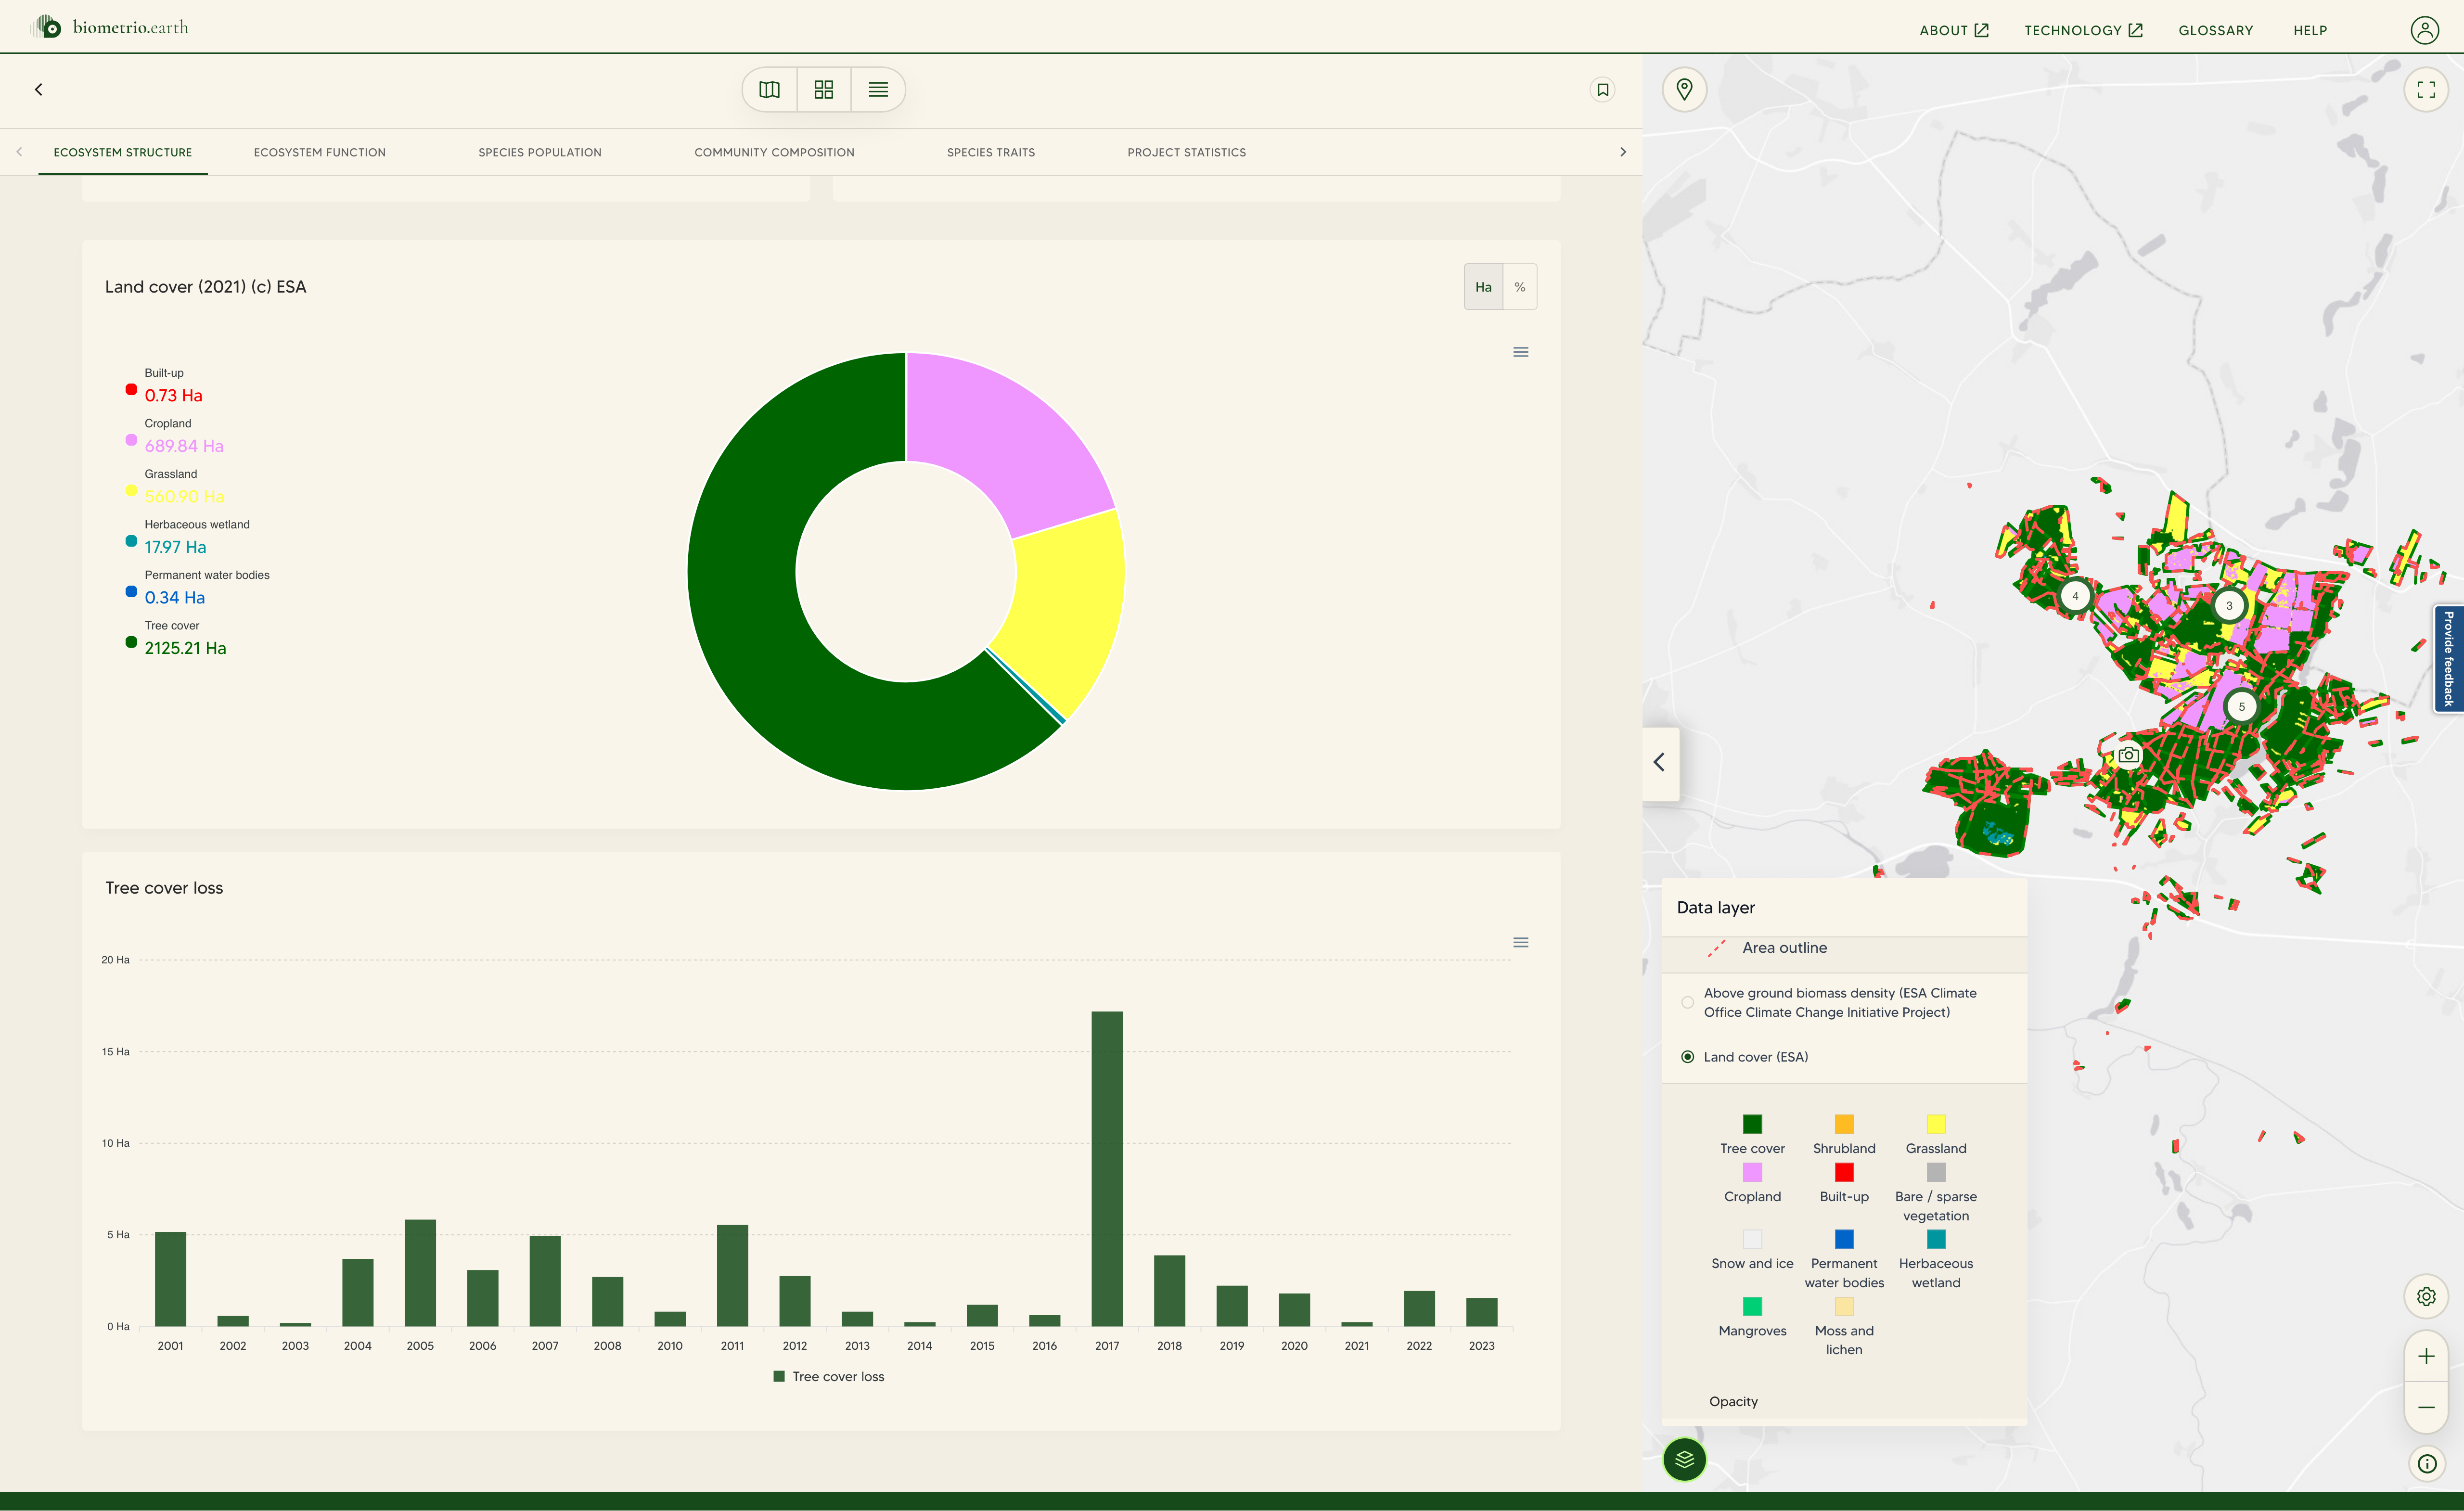Open the About link
2464x1511 pixels.
pos(1953,30)
